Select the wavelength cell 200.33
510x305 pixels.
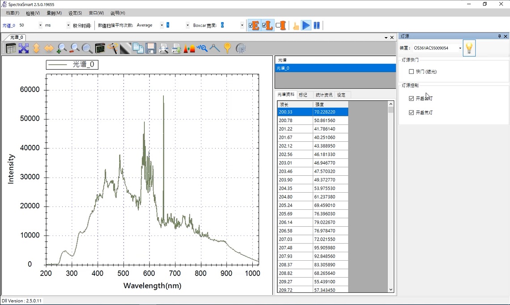point(295,112)
